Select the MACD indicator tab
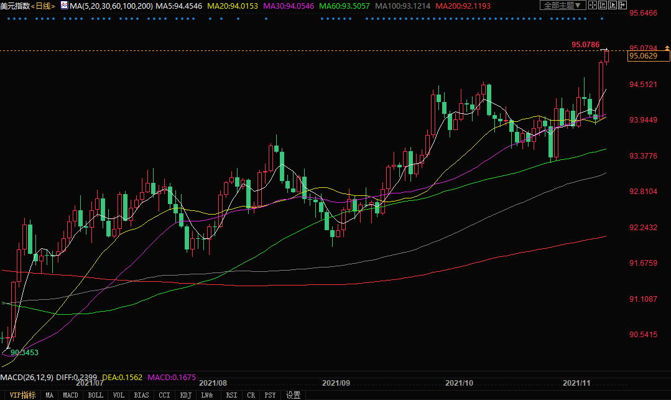Image resolution: width=671 pixels, height=400 pixels. pos(70,395)
